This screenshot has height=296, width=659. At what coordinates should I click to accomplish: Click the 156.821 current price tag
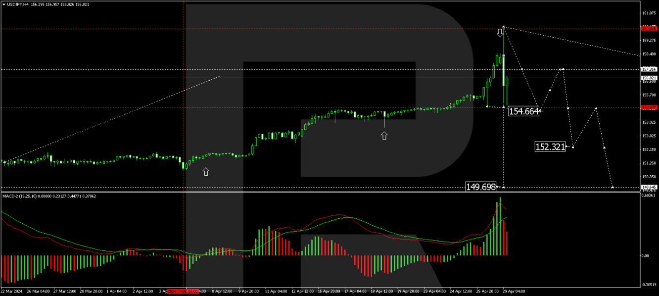pyautogui.click(x=649, y=78)
